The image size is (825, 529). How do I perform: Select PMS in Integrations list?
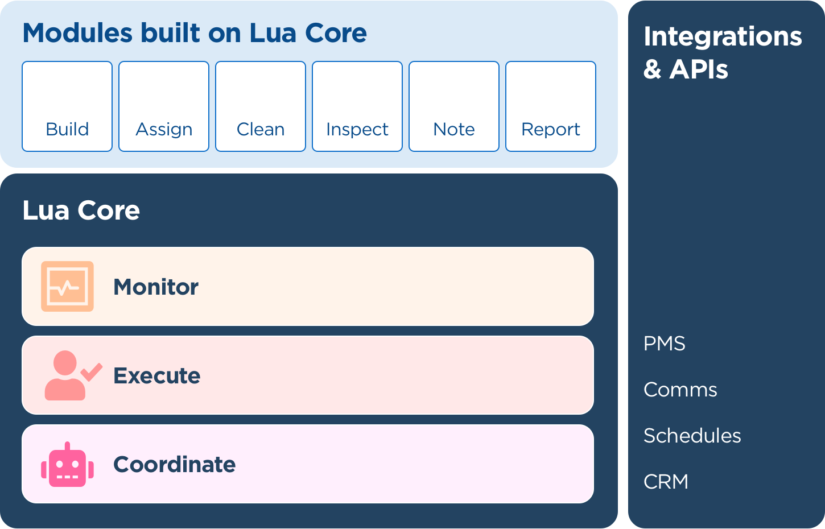coord(664,344)
